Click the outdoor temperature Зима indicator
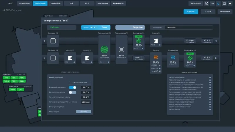This screenshot has height=132, width=235. [96, 27]
